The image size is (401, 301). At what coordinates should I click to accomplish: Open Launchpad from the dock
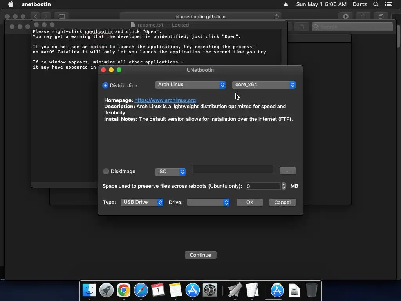(107, 290)
